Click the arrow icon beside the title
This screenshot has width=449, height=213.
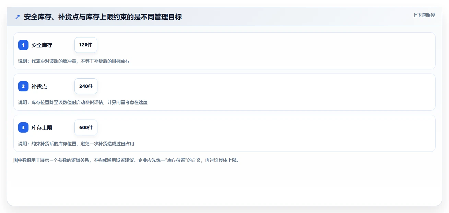tap(17, 17)
